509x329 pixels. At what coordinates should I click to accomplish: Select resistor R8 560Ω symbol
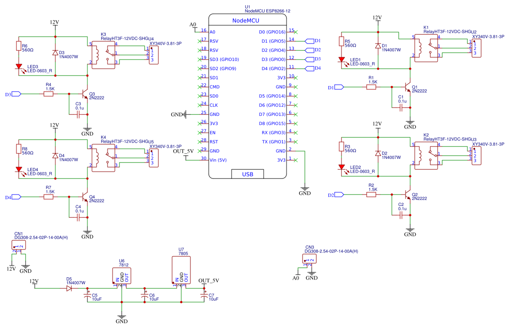19,149
